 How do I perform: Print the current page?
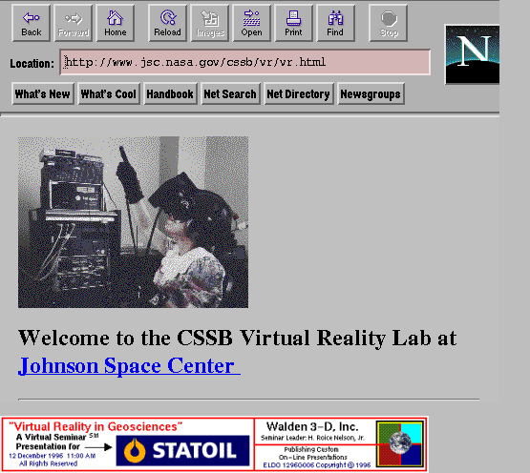293,23
